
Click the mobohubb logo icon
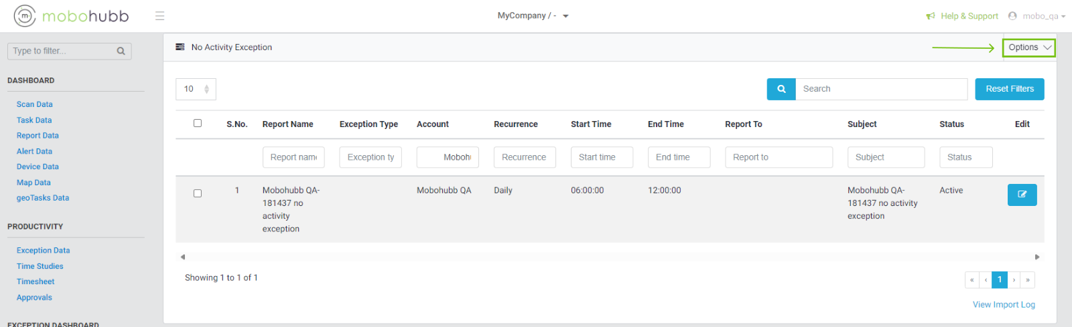coord(25,16)
